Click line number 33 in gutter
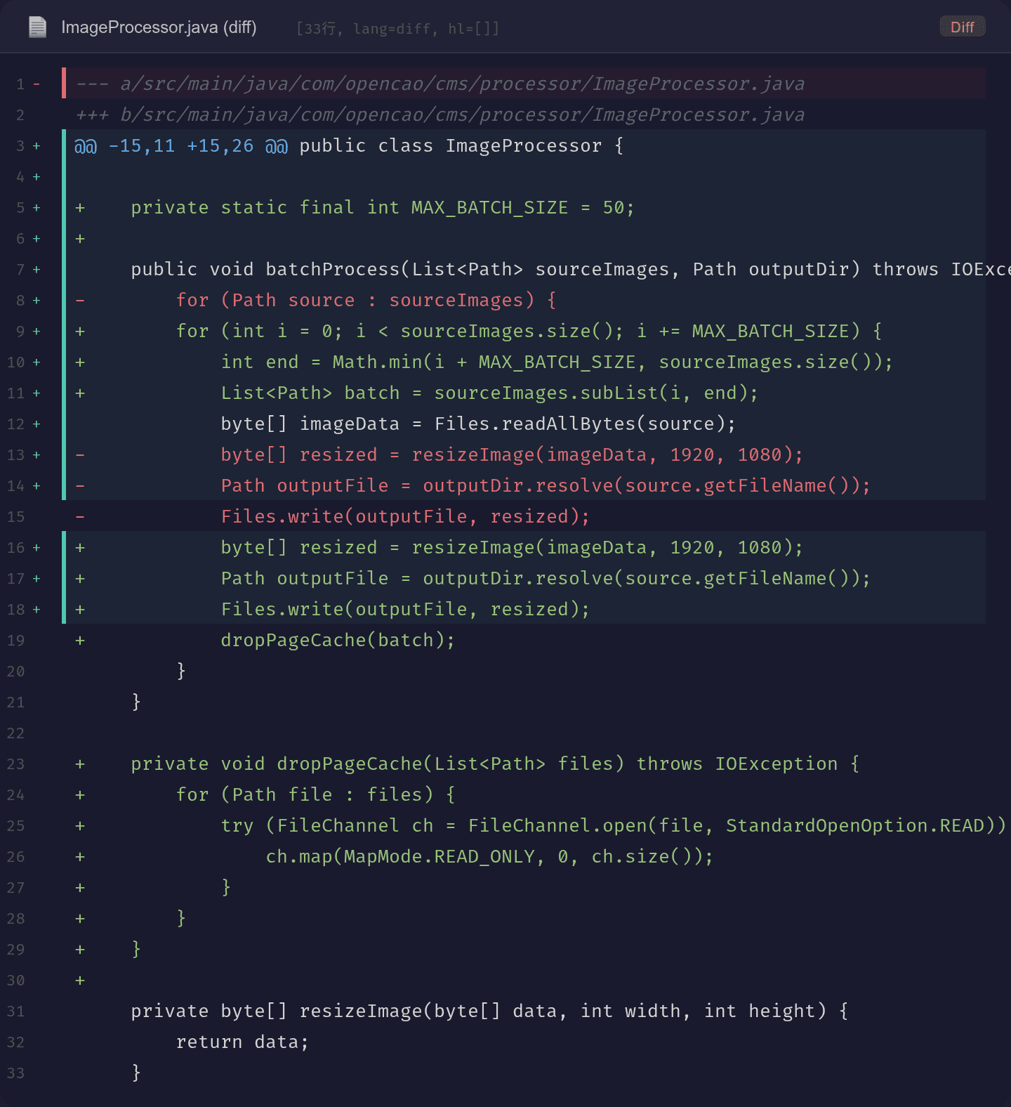Viewport: 1011px width, 1107px height. pyautogui.click(x=15, y=1073)
